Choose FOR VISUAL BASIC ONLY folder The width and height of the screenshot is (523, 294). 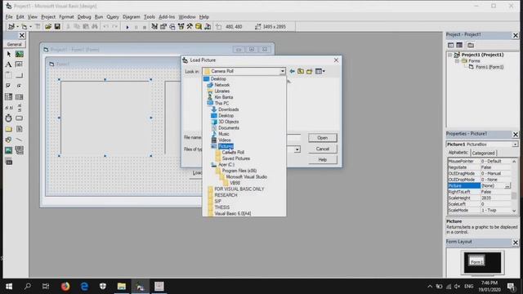coord(239,189)
